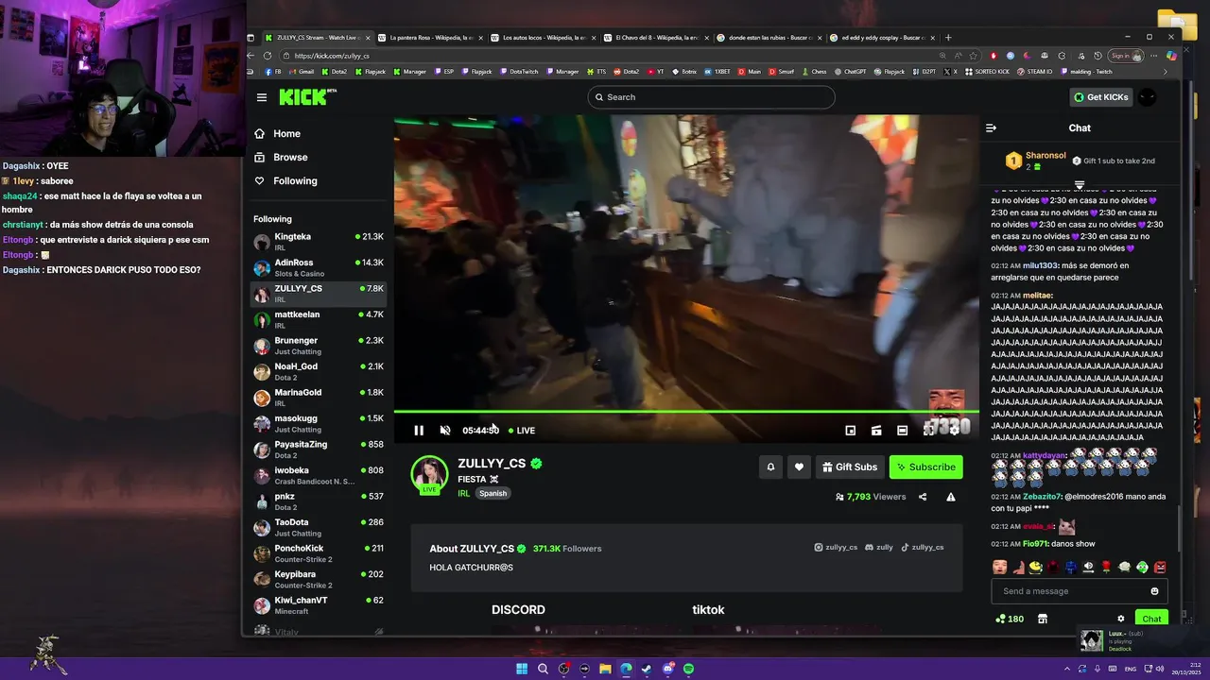Enable mini player mode icon
The image size is (1210, 680).
click(851, 431)
